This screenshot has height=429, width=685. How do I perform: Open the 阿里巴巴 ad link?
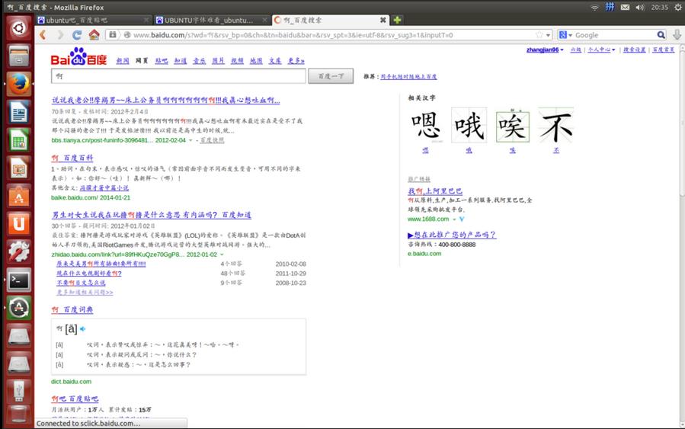435,191
